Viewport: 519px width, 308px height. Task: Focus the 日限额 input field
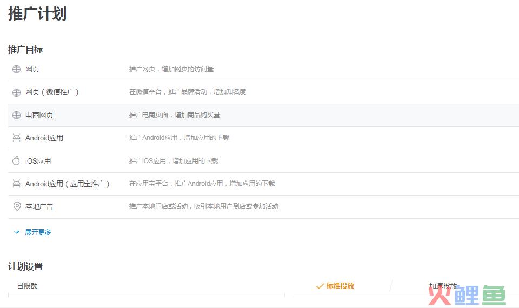147,286
